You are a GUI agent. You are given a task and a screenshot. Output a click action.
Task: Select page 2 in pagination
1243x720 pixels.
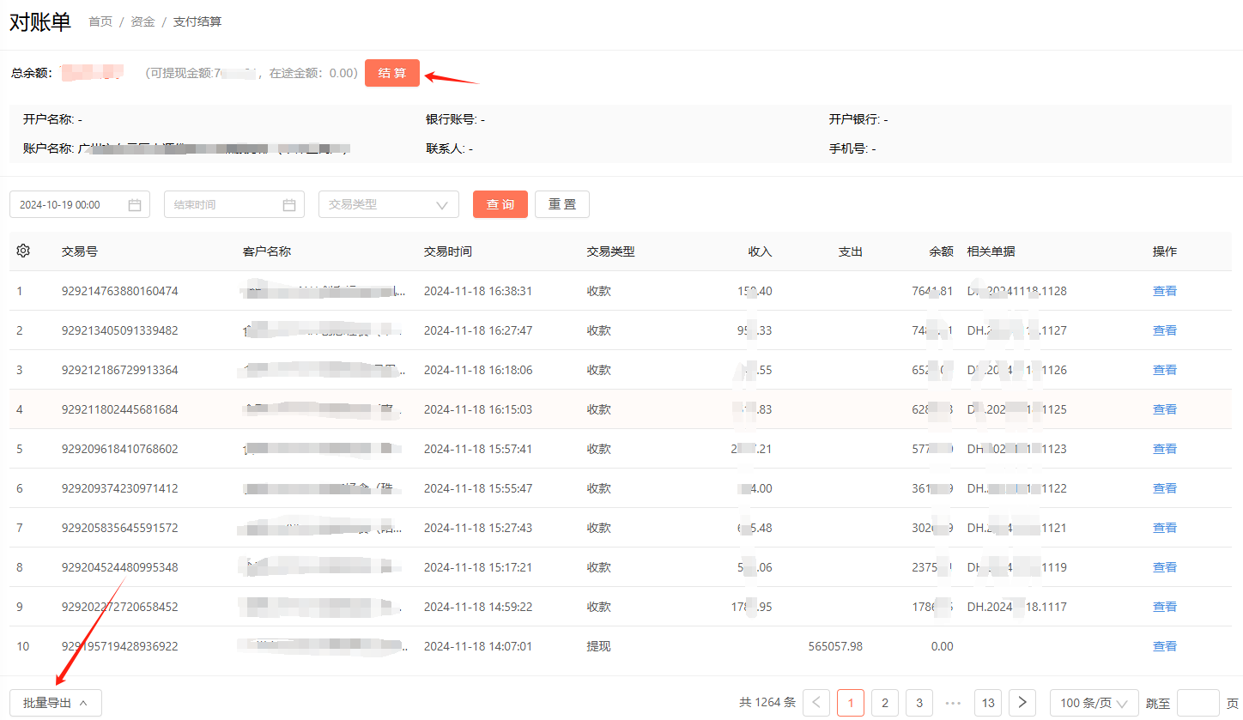coord(885,703)
